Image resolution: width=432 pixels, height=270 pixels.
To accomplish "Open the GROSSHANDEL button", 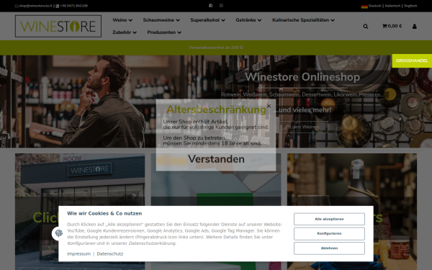I will pyautogui.click(x=412, y=60).
